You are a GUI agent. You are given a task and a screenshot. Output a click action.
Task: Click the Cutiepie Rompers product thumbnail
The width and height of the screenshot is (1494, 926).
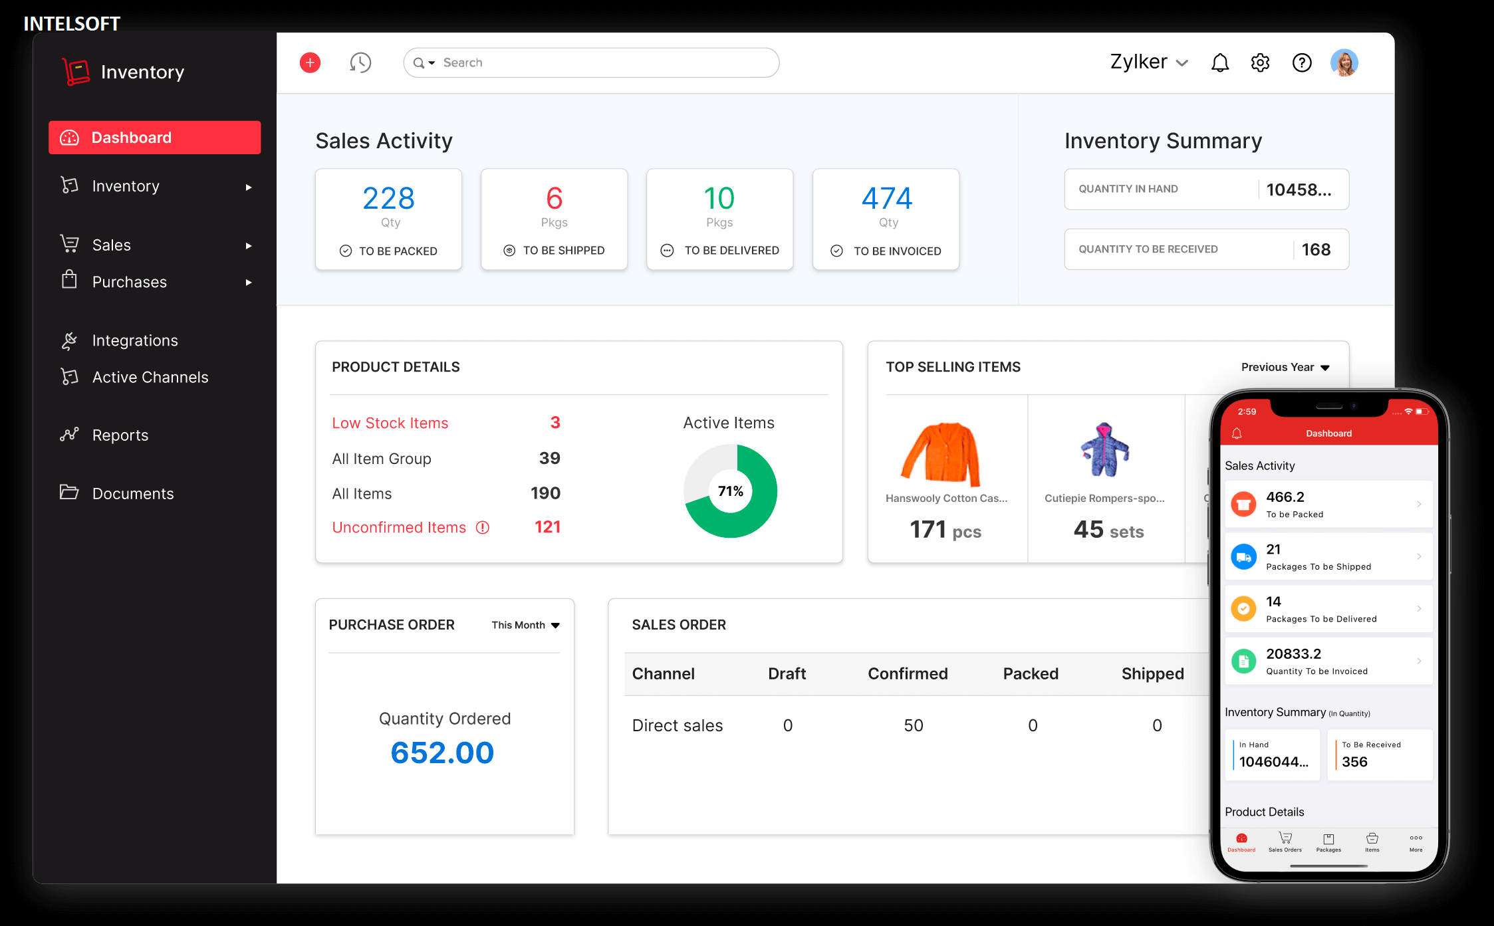(1104, 449)
